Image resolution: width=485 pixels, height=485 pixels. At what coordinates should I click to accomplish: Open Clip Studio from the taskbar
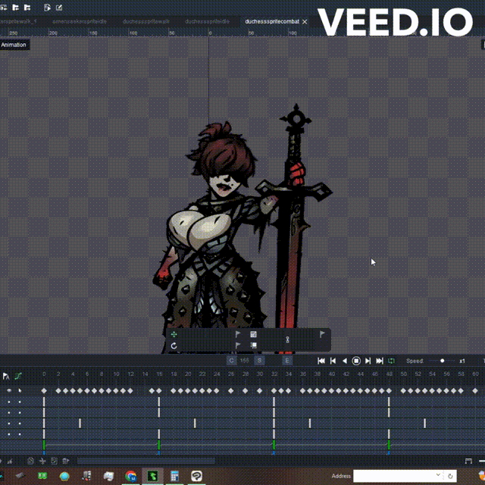pos(196,476)
